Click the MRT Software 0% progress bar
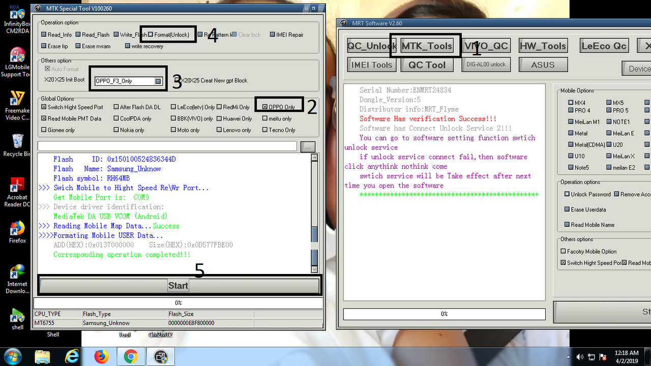The image size is (651, 366). (445, 314)
